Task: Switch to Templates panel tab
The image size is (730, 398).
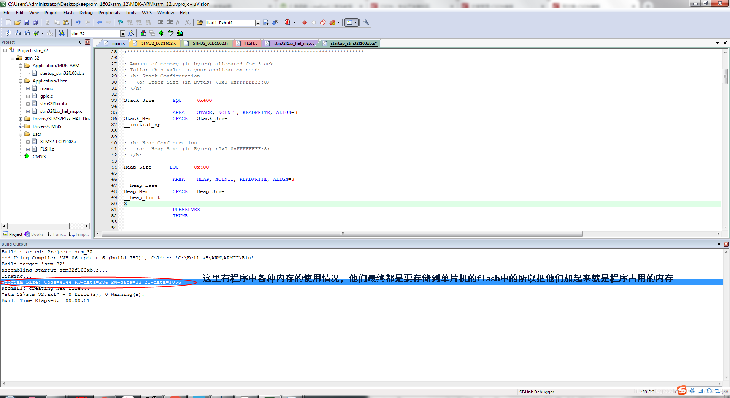Action: (79, 234)
